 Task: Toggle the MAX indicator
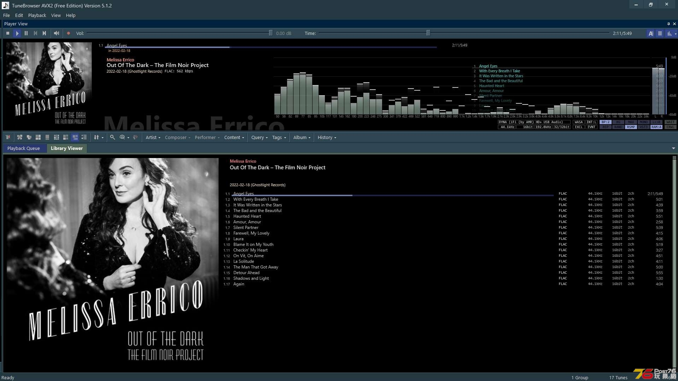click(631, 122)
